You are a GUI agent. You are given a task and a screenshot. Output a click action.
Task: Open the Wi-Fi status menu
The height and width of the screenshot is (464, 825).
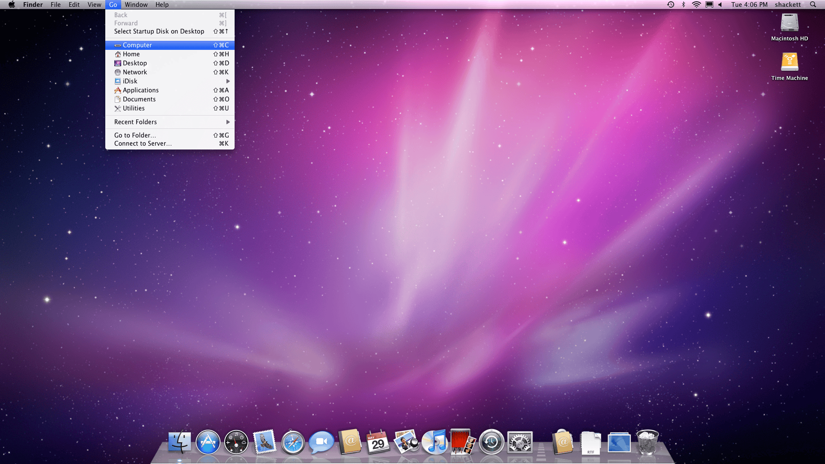click(x=696, y=5)
